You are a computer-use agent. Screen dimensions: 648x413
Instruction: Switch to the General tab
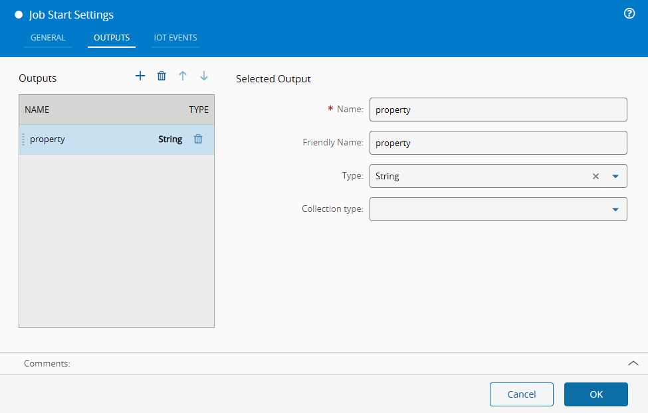pos(48,38)
